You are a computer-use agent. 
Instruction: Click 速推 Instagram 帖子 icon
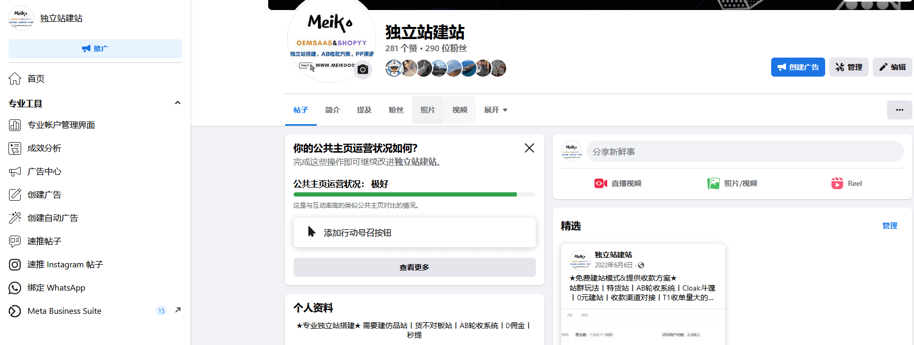pyautogui.click(x=15, y=265)
